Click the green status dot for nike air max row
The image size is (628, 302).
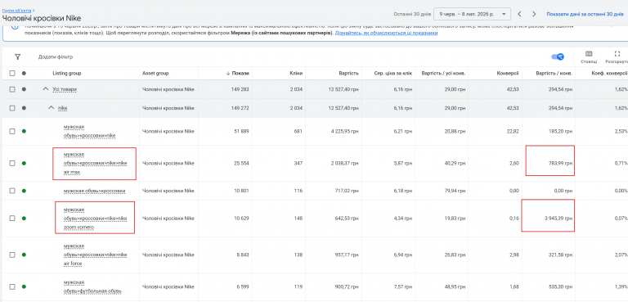24,163
